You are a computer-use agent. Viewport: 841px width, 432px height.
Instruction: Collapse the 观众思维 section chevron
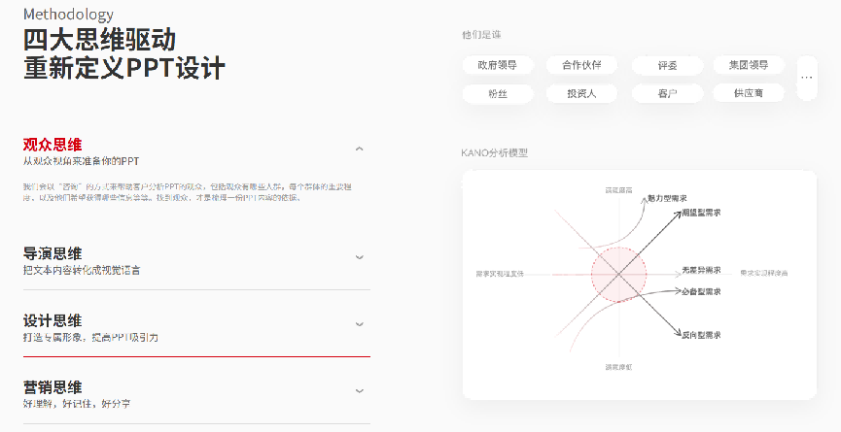(359, 149)
